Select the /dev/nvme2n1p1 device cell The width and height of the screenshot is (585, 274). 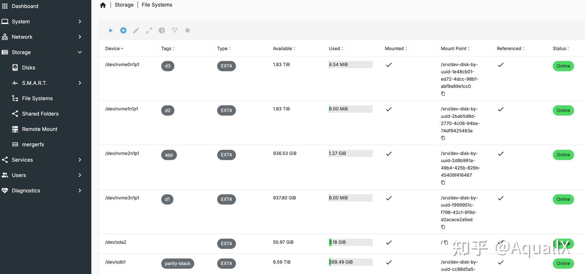[x=122, y=153]
